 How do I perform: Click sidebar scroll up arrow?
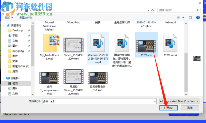33,23
